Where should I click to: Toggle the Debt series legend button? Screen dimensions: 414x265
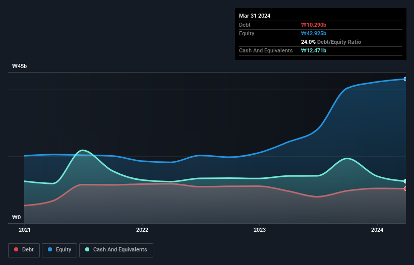[24, 250]
